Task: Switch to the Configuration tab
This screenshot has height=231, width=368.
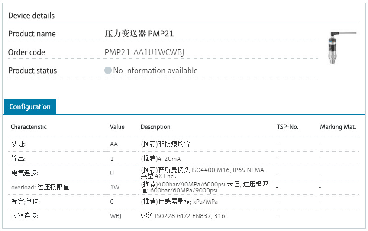Action: (30, 107)
